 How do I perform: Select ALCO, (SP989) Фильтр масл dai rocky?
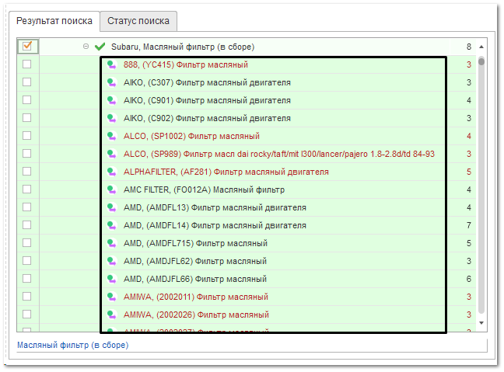click(279, 154)
